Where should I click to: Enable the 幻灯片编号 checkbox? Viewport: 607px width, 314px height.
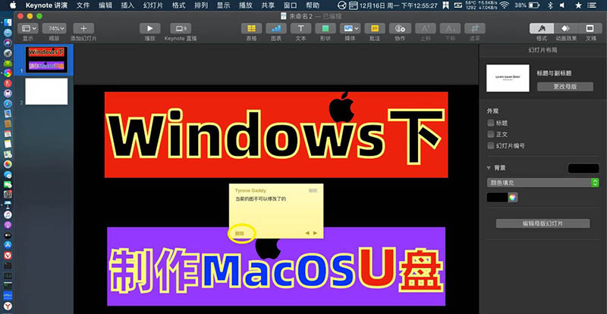[490, 145]
